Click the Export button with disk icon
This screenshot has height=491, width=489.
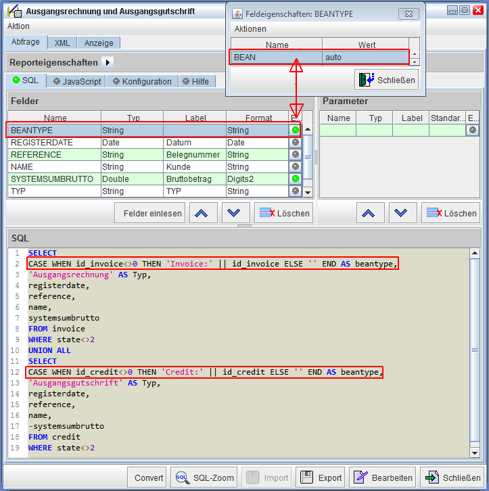[321, 477]
